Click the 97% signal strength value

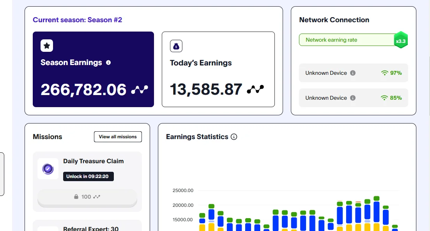tap(396, 73)
